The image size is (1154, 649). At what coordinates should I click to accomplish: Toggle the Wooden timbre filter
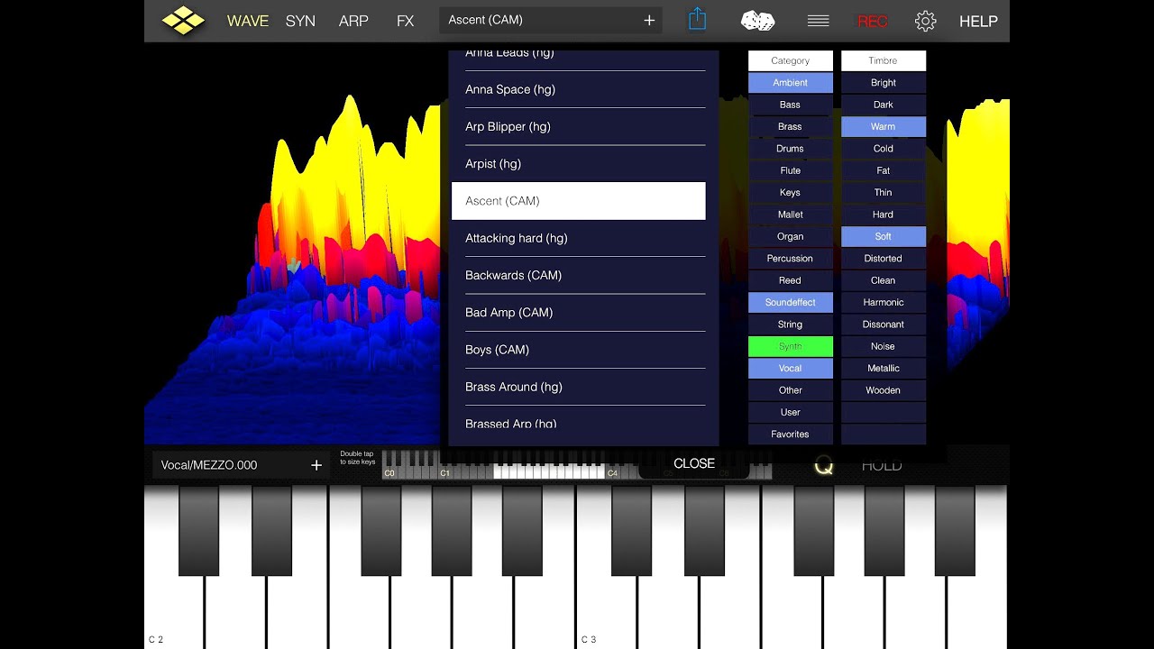[884, 390]
